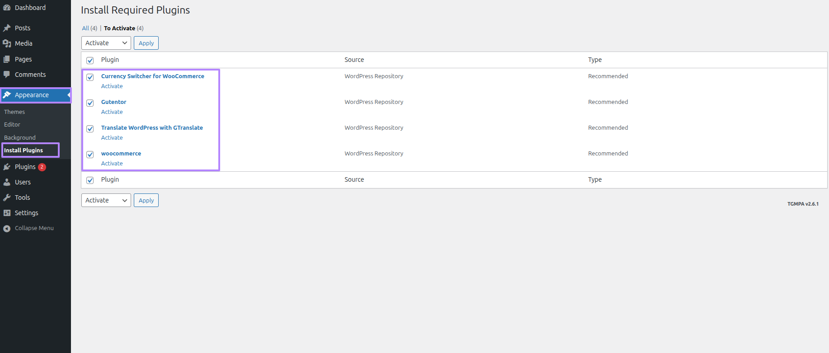The height and width of the screenshot is (353, 829).
Task: Open the top bulk actions Activate dropdown
Action: [x=106, y=43]
